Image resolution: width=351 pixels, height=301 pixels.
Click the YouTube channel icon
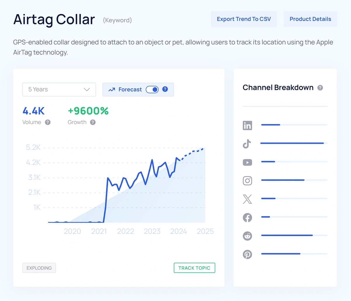click(x=247, y=163)
